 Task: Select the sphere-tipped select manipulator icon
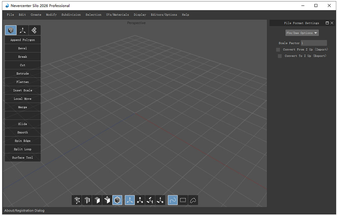coord(140,200)
